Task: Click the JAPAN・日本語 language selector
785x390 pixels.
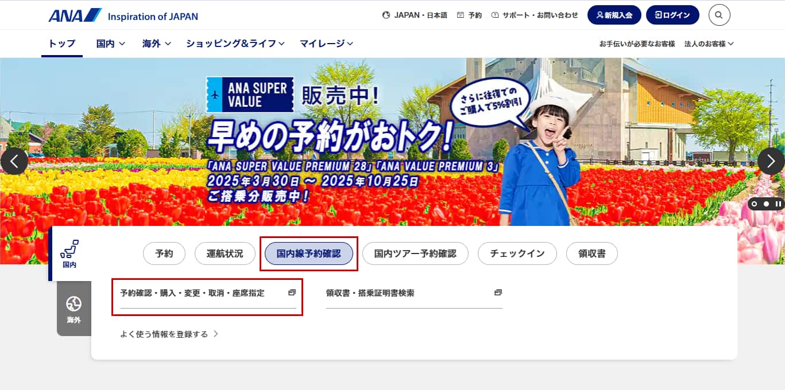Action: click(415, 15)
